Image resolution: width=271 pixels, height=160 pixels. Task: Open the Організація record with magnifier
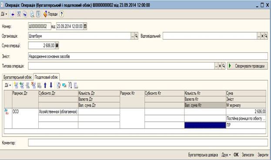coord(136,36)
